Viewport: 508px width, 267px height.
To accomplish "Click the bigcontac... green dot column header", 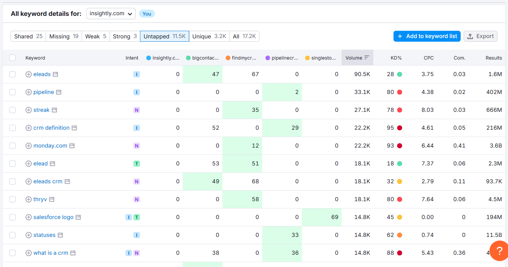I will point(203,58).
